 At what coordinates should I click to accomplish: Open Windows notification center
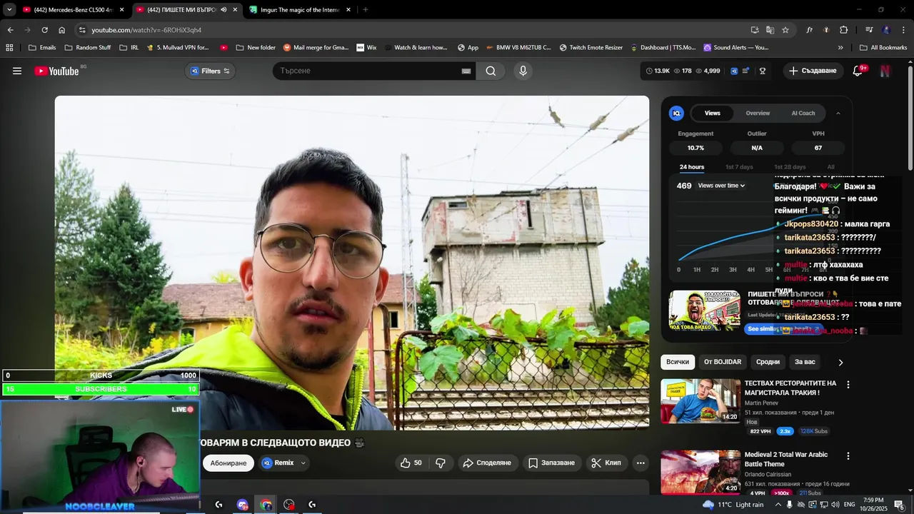pos(899,505)
